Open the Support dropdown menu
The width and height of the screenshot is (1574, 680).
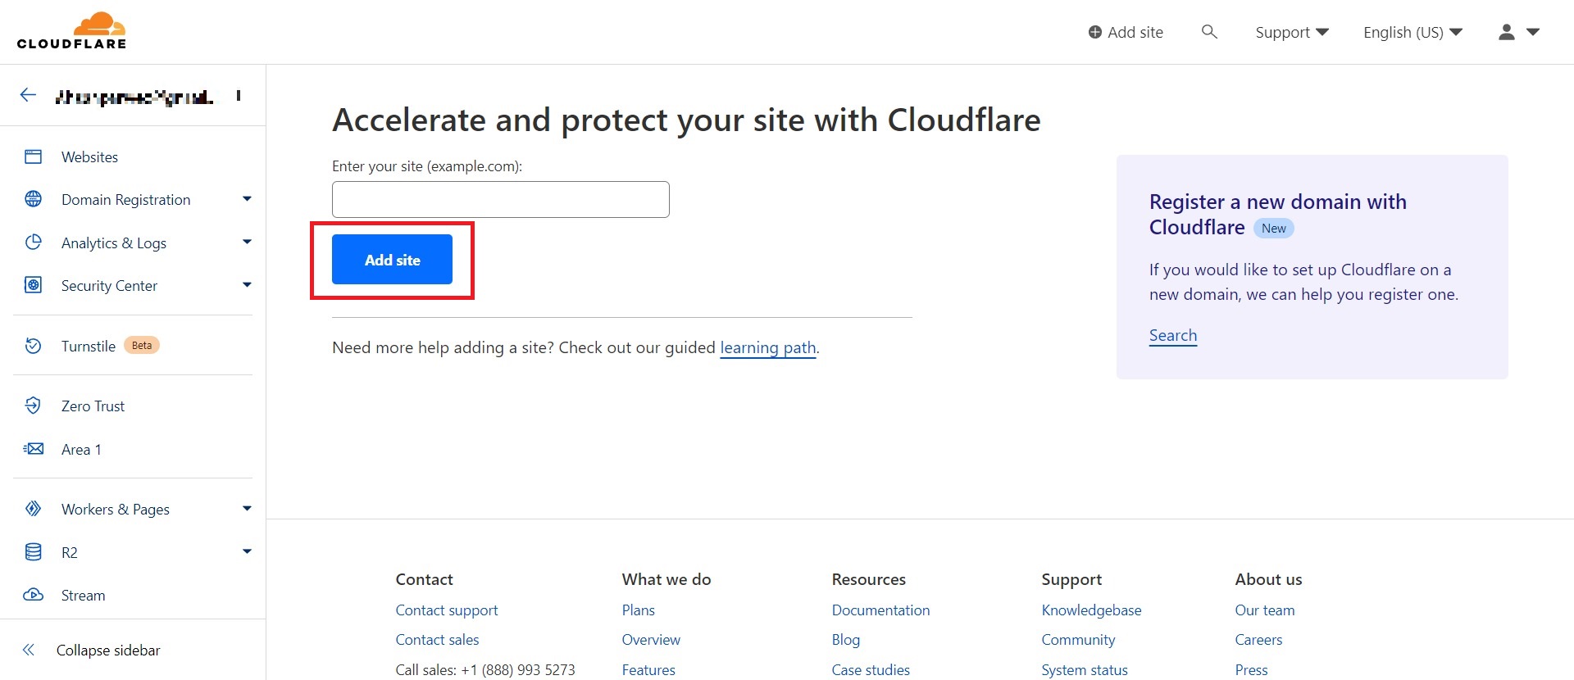pos(1291,32)
